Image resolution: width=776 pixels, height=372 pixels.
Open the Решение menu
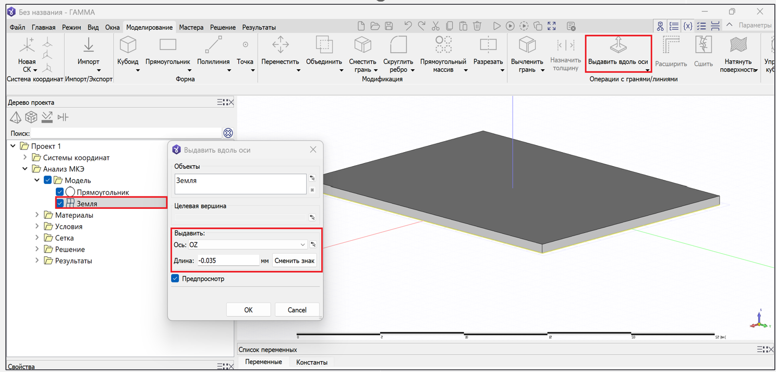tap(223, 27)
